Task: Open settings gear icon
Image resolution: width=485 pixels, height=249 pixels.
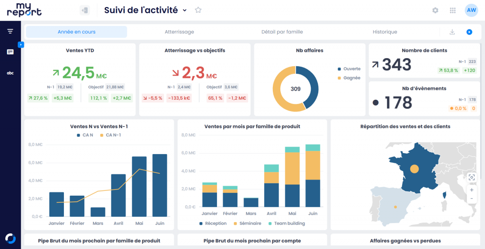Action: (435, 10)
